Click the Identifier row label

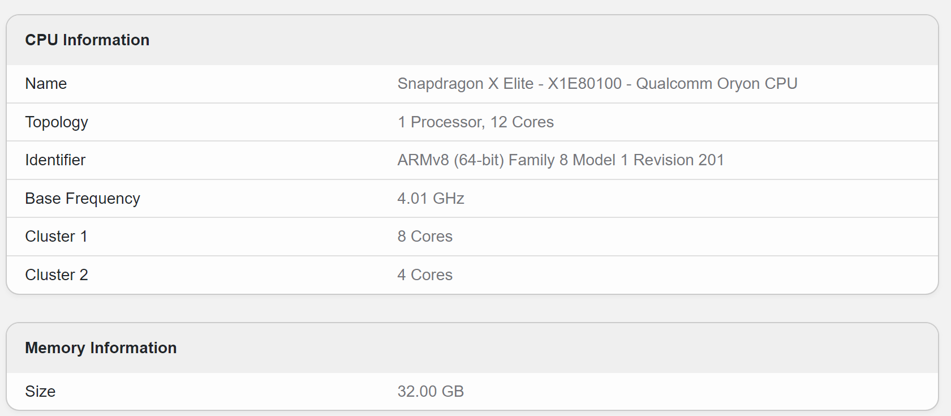pos(55,160)
